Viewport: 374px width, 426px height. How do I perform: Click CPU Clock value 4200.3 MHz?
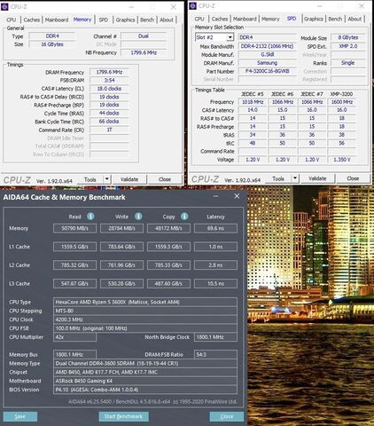pyautogui.click(x=145, y=319)
